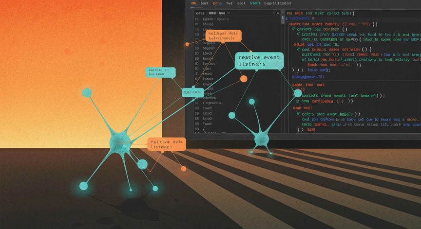The height and width of the screenshot is (229, 421).
Task: Click the side panel vertical scrollbar thumb
Action: pos(283,19)
